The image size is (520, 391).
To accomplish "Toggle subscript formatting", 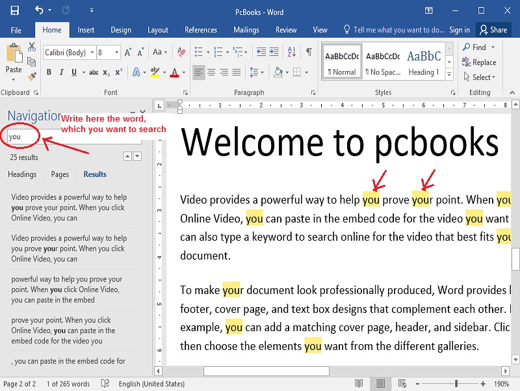I will click(x=106, y=72).
